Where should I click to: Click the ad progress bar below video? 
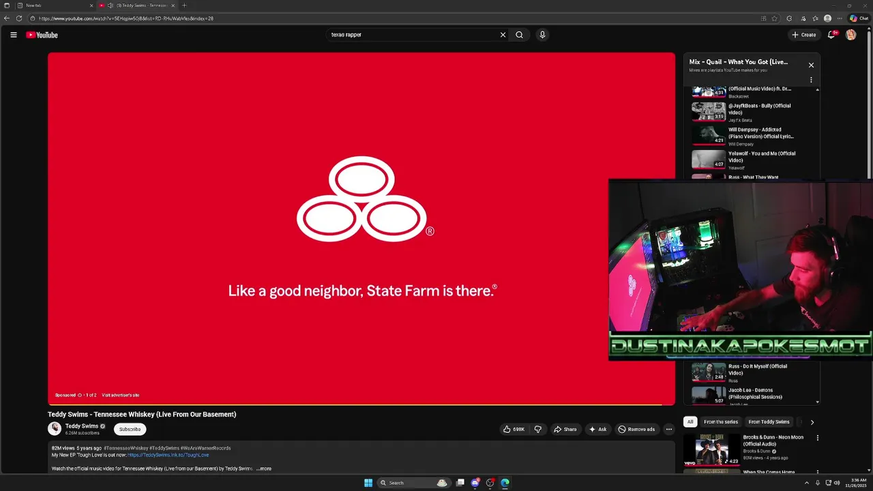click(x=361, y=404)
